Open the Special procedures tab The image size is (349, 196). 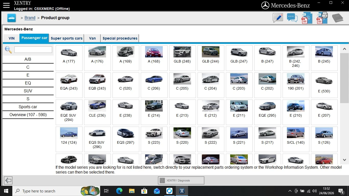click(x=120, y=38)
